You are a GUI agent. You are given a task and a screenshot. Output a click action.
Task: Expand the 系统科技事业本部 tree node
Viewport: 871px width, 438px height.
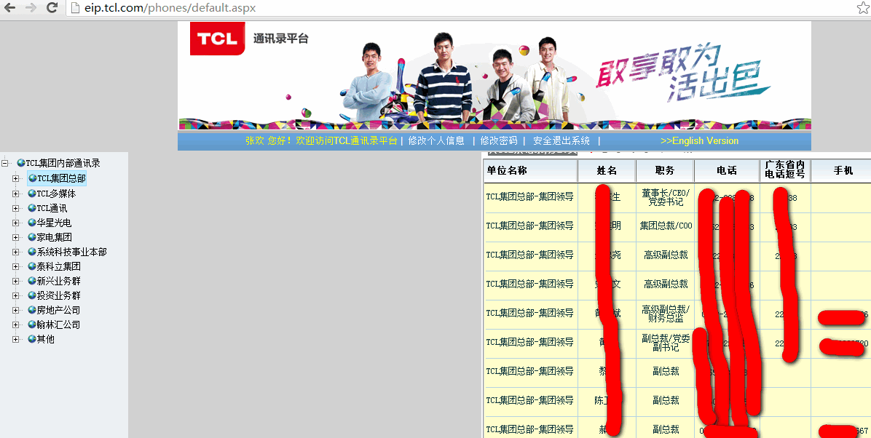[x=15, y=252]
